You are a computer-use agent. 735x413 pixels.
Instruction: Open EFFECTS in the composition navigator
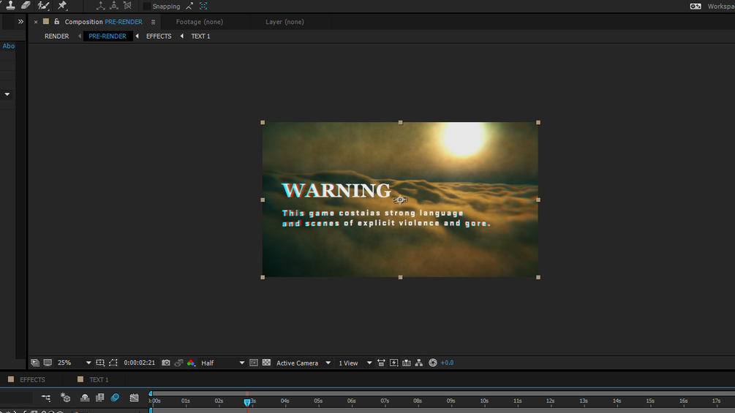click(x=159, y=36)
